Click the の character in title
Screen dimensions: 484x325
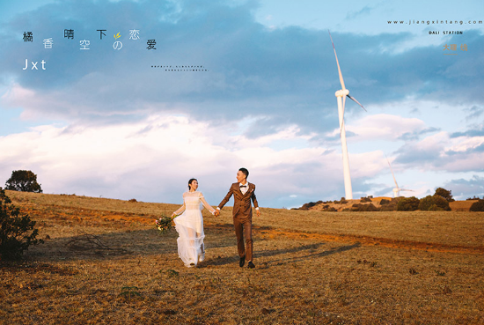(118, 45)
